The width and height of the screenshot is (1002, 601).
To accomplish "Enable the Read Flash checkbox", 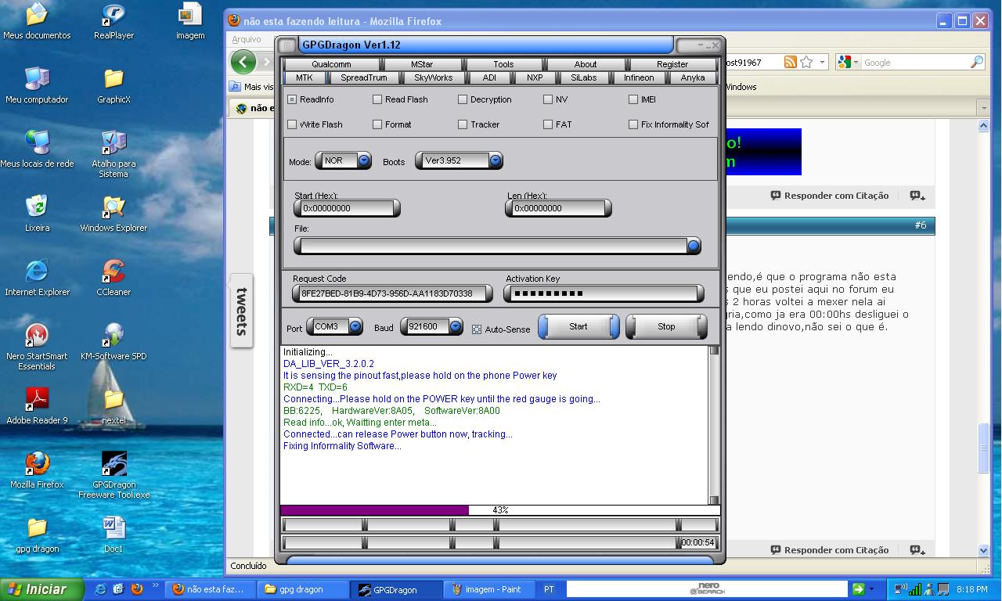I will pos(377,99).
